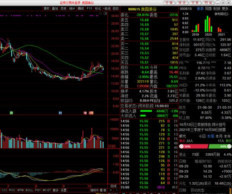Click the 15:00 closing trade row
This screenshot has height=194, width=232.
(x=149, y=187)
